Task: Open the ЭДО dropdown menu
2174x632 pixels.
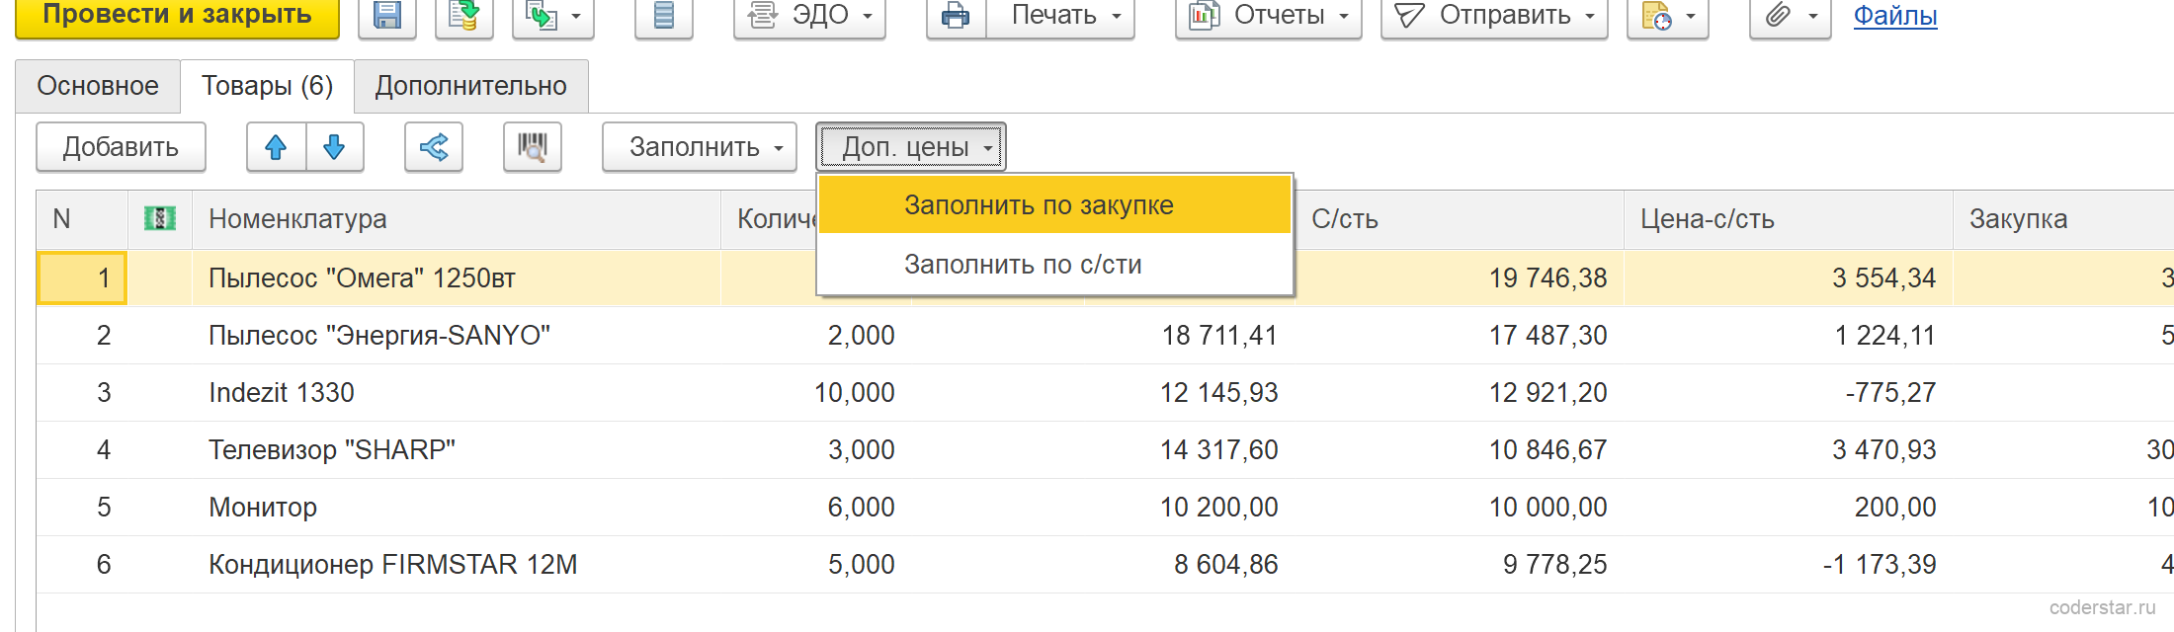Action: point(809,16)
